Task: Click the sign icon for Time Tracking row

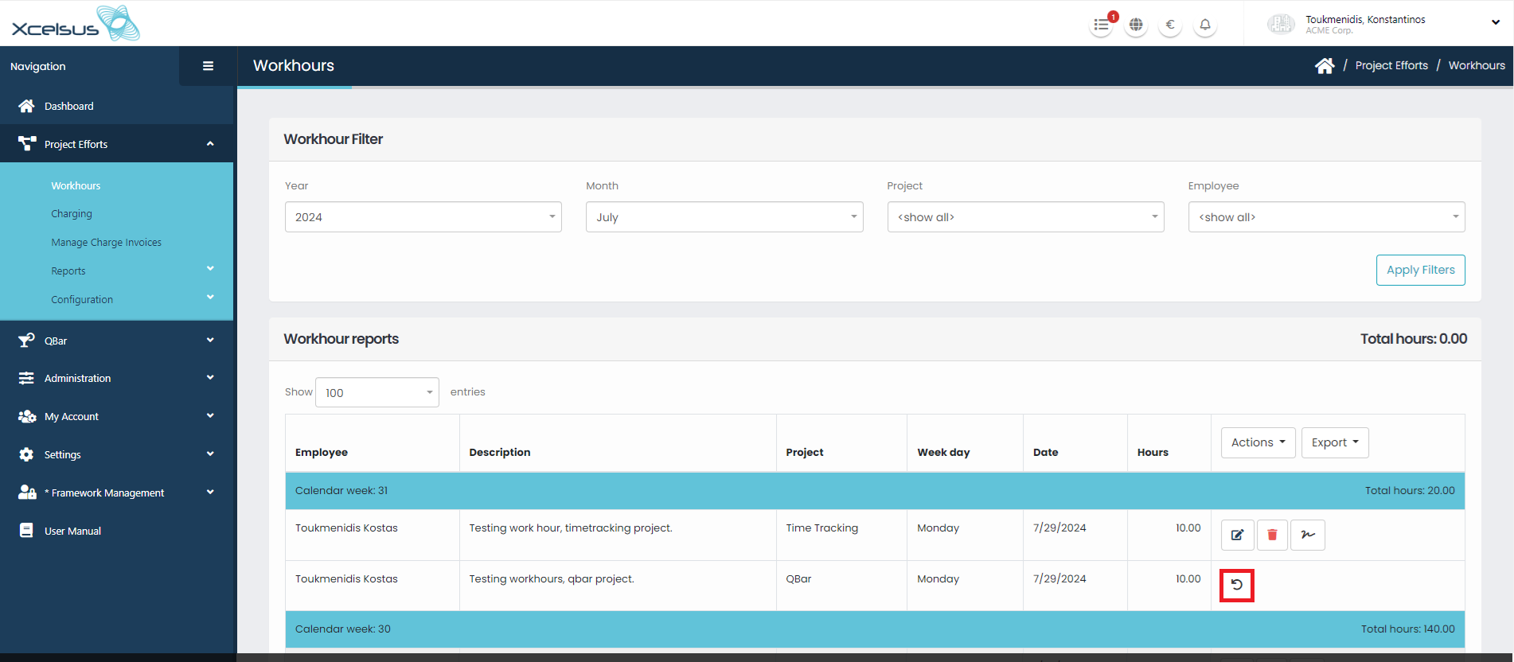Action: [1308, 535]
